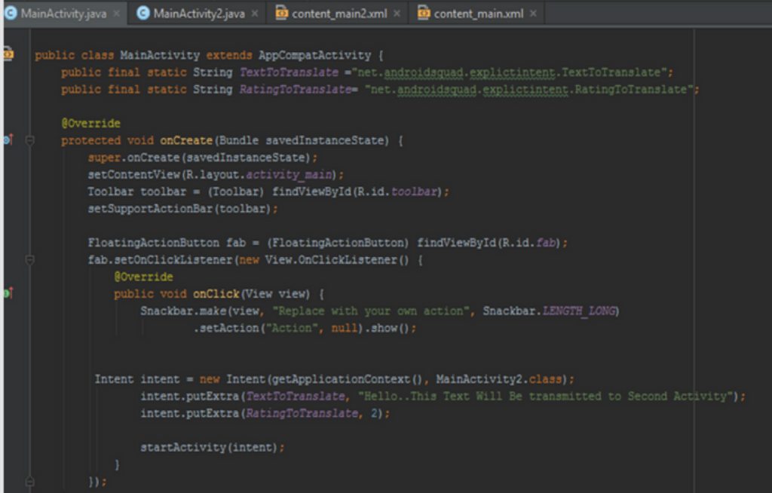Switch to the MainActivity2.java tab
772x493 pixels.
pyautogui.click(x=198, y=14)
